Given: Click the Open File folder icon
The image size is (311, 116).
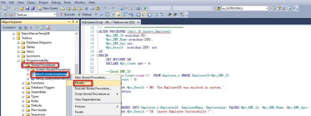Looking at the screenshot, I should (x=22, y=8).
